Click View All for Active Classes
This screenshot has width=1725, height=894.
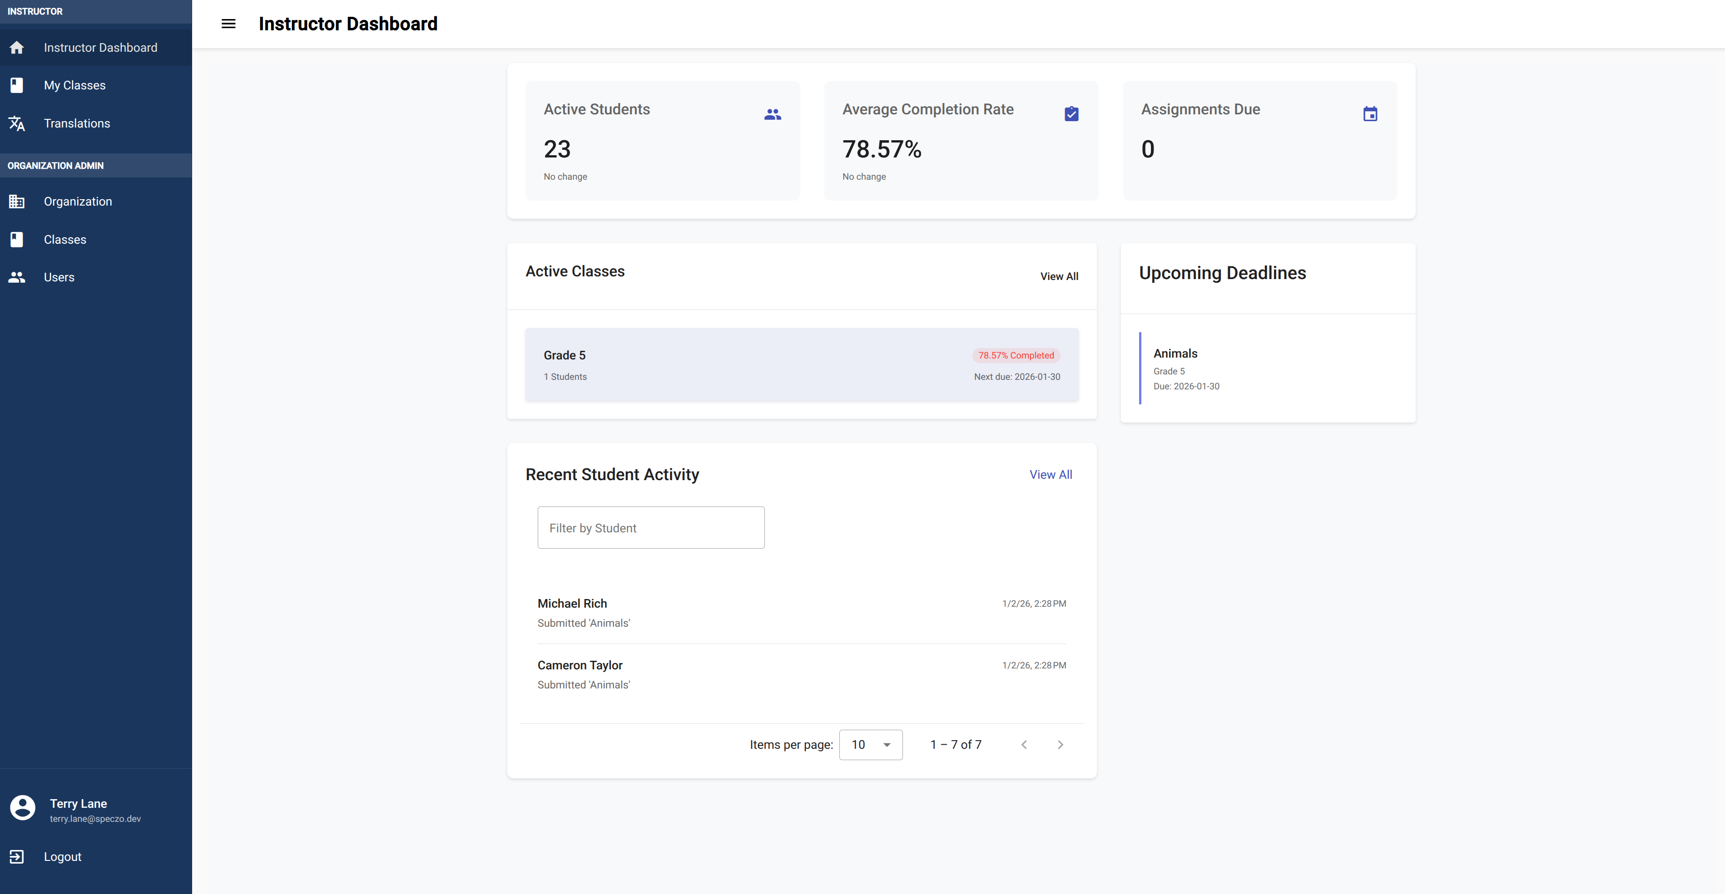(x=1059, y=276)
